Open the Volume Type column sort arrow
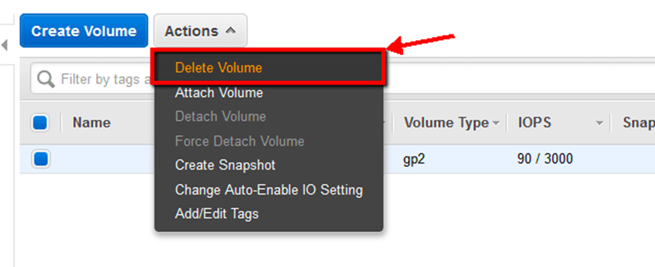The height and width of the screenshot is (267, 655). coord(495,123)
